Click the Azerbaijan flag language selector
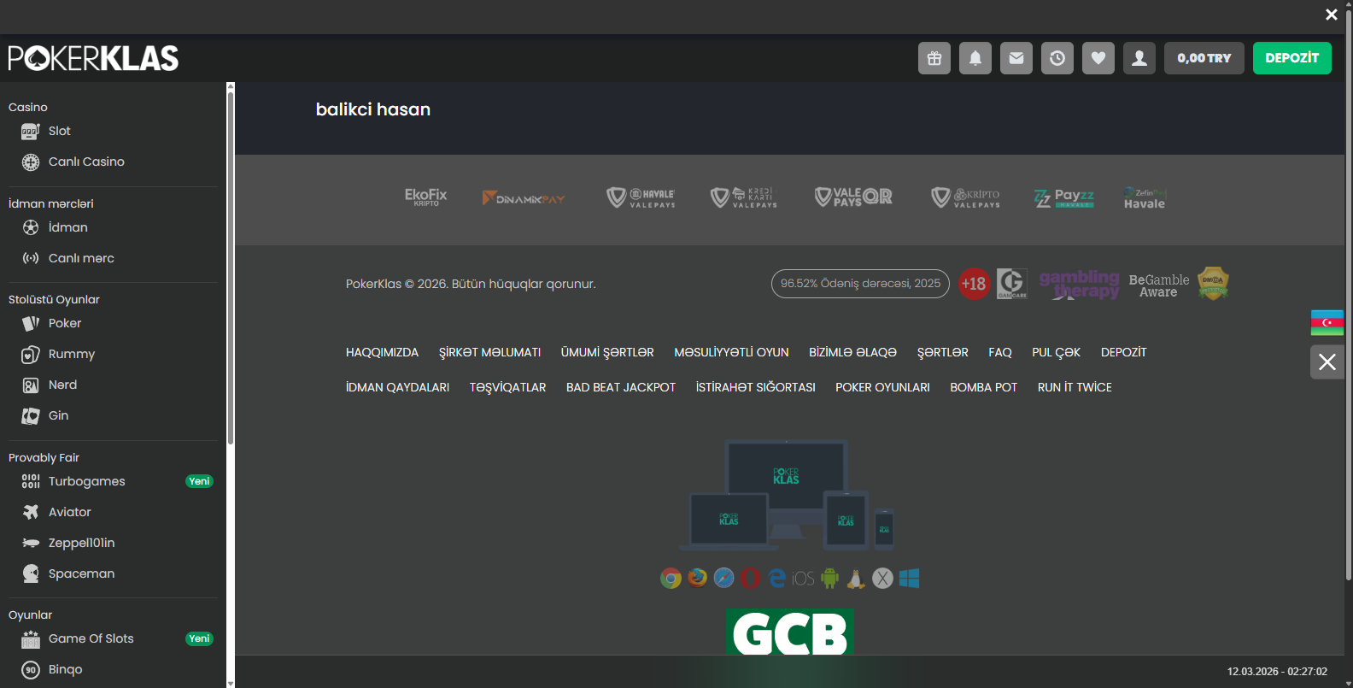Viewport: 1353px width, 688px height. pos(1327,322)
